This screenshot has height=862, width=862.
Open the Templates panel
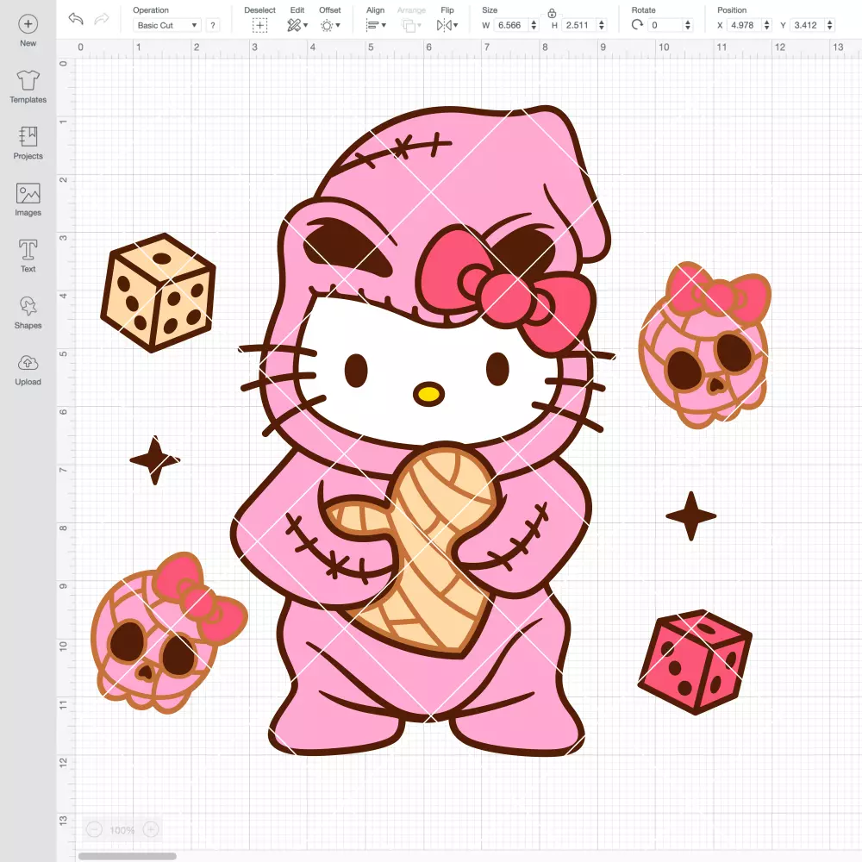(28, 87)
